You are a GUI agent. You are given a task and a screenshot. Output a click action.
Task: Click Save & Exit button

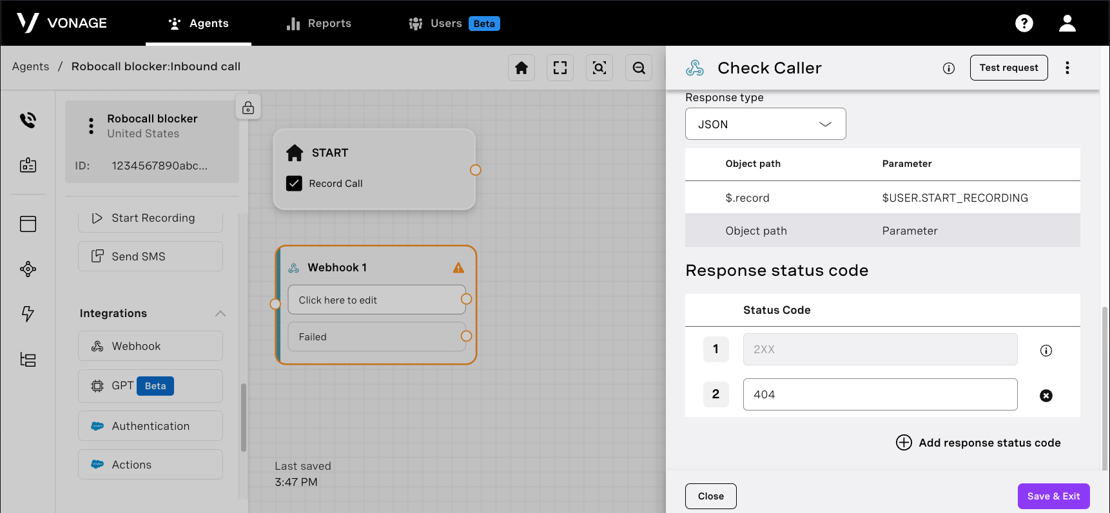point(1054,496)
